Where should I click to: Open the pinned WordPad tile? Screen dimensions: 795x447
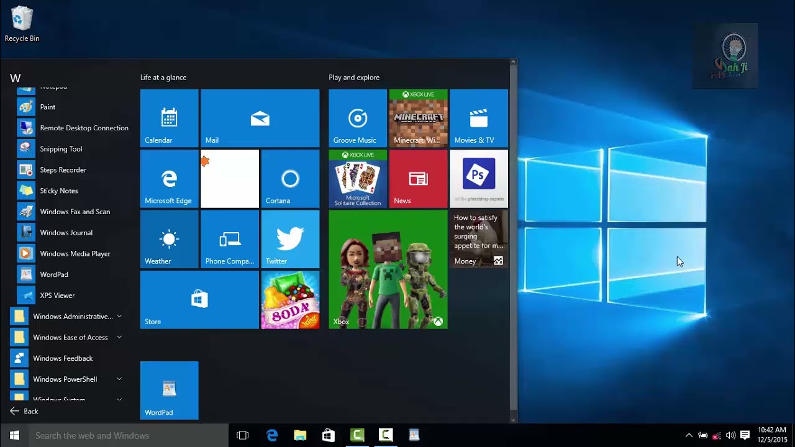click(x=169, y=391)
